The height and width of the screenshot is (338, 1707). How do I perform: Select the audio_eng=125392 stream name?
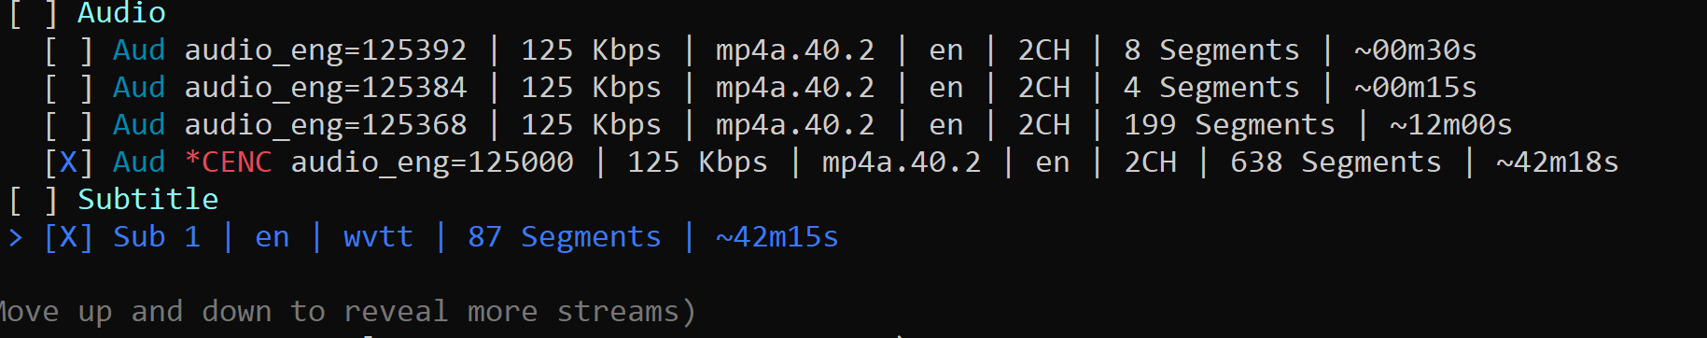(326, 50)
